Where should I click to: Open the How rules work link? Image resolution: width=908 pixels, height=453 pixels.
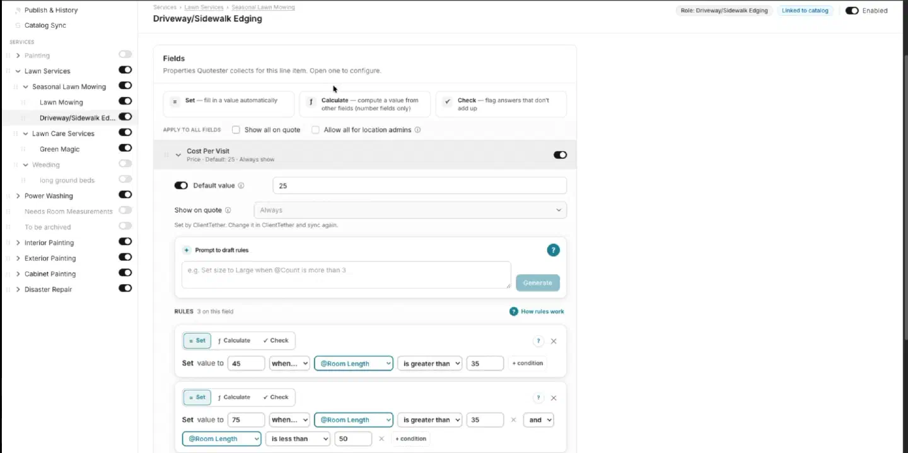point(537,311)
